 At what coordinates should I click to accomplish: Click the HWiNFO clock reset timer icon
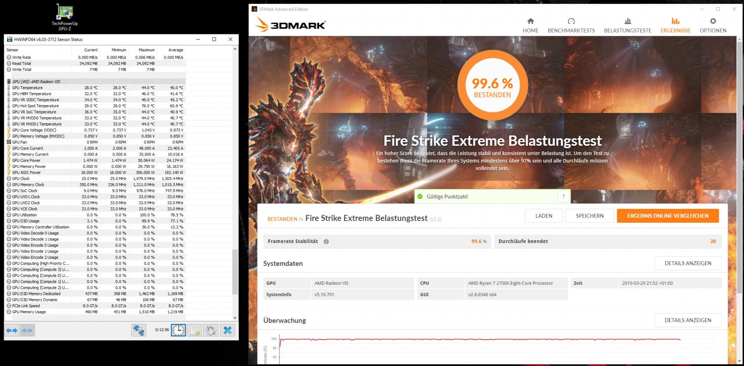tap(178, 330)
